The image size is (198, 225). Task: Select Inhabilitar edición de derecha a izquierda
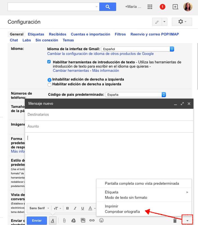coord(49,80)
